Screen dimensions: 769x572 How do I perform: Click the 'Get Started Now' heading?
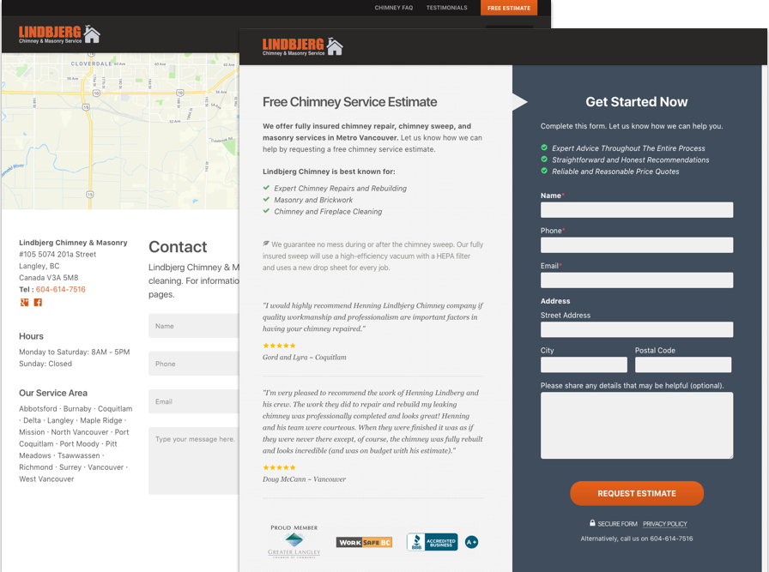tap(637, 102)
